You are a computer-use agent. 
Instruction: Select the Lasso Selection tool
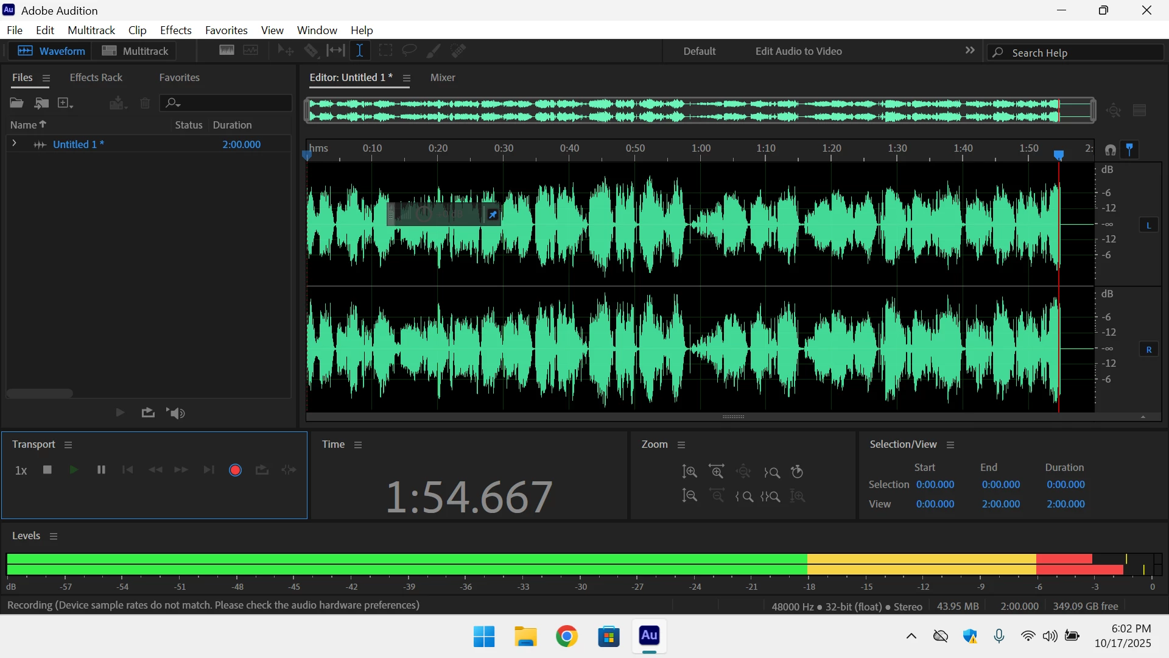point(409,51)
